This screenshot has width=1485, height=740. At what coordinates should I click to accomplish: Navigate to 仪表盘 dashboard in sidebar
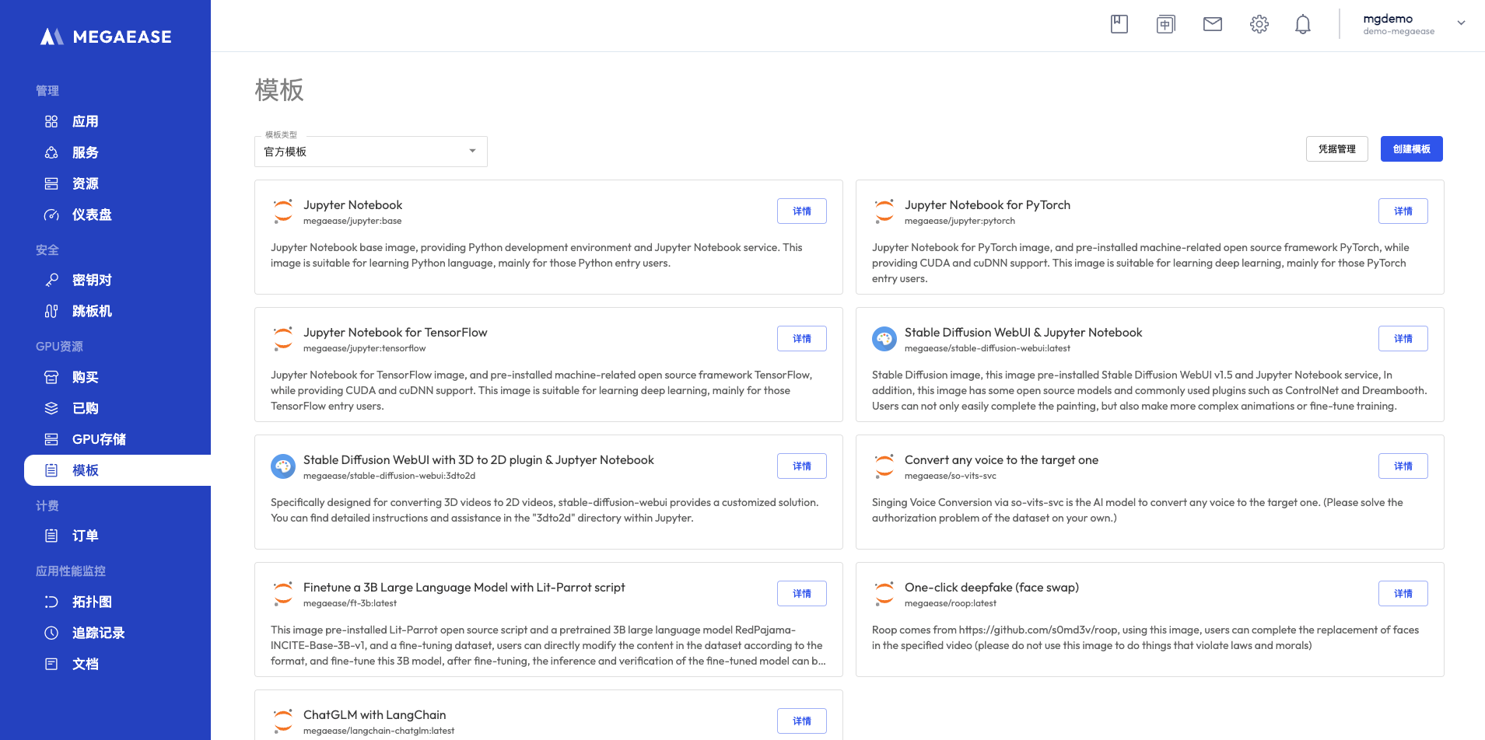point(92,215)
